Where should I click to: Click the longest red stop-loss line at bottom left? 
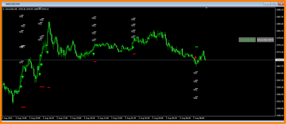(23, 107)
